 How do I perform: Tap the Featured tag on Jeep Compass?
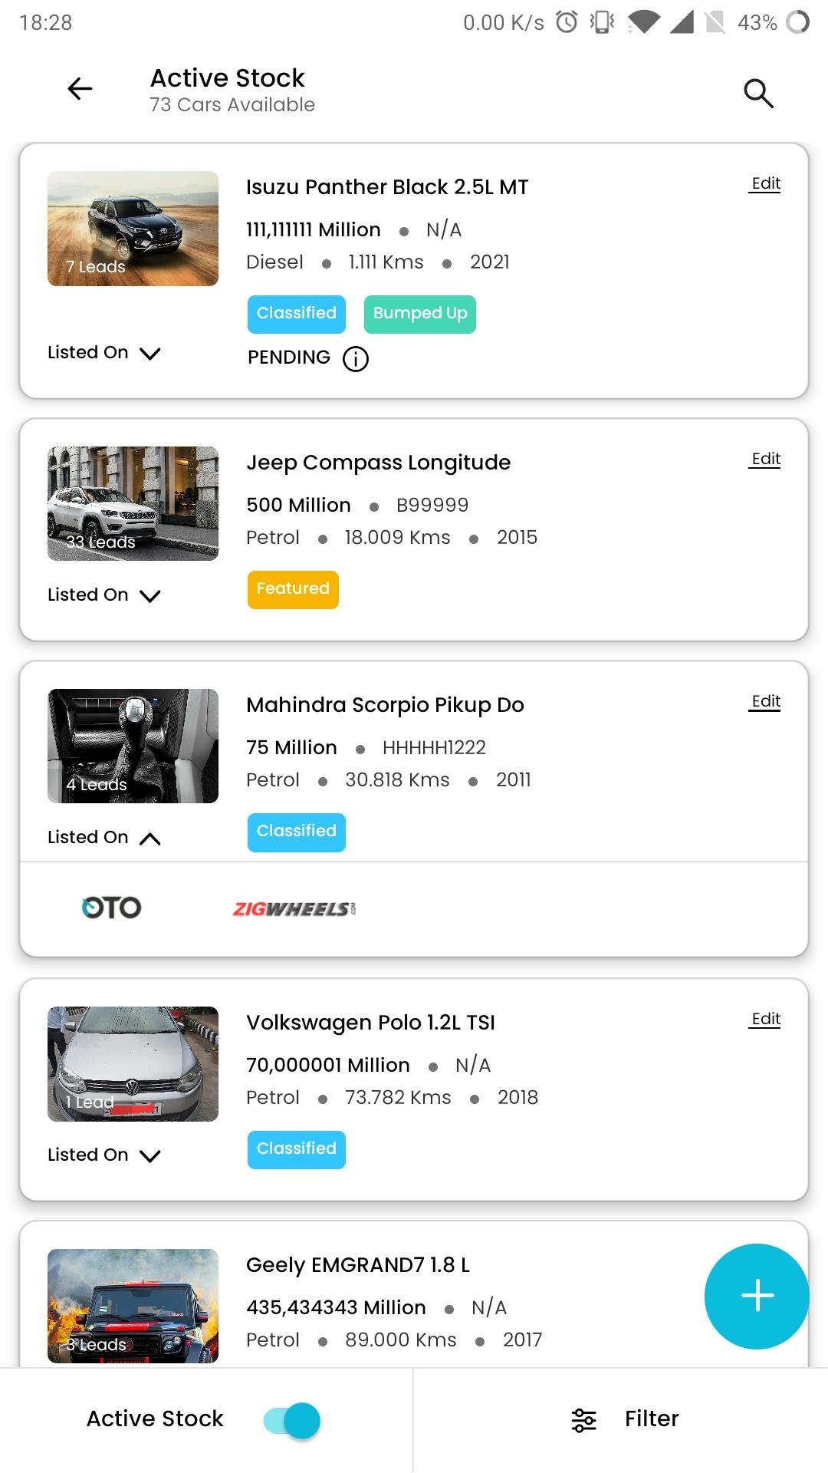293,589
